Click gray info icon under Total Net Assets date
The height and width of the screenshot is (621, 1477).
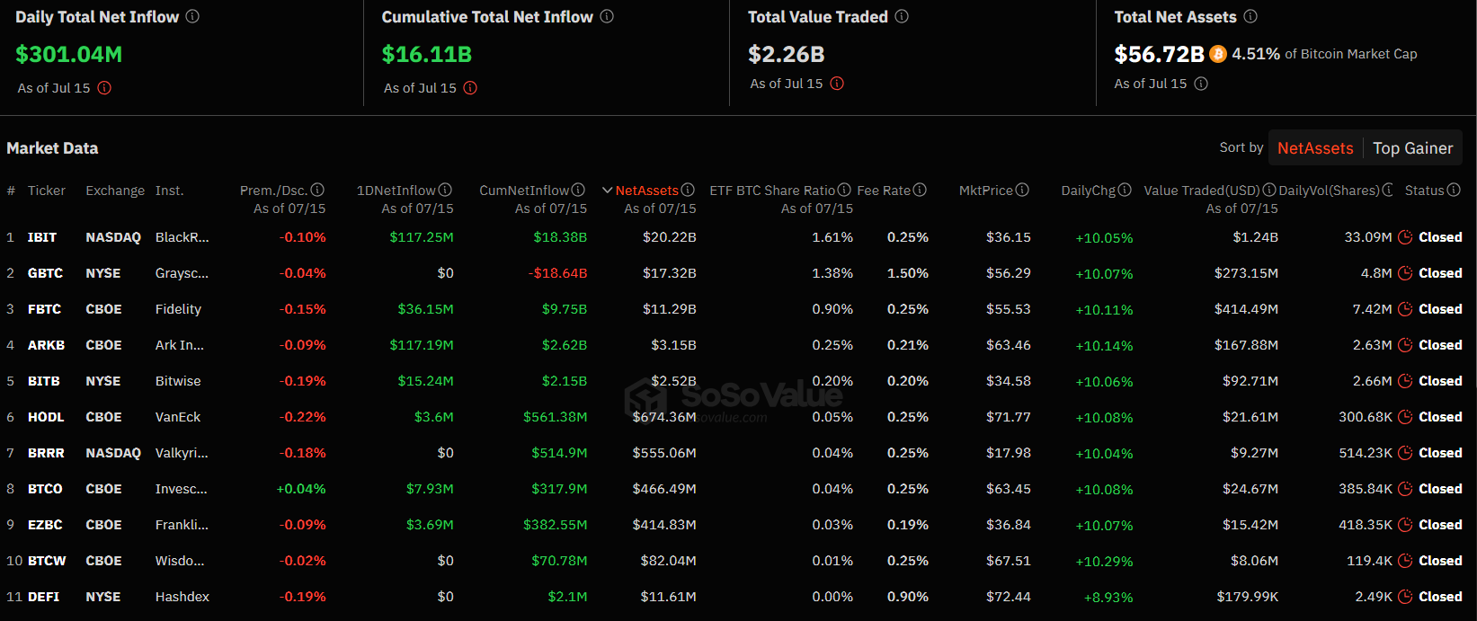point(1201,84)
